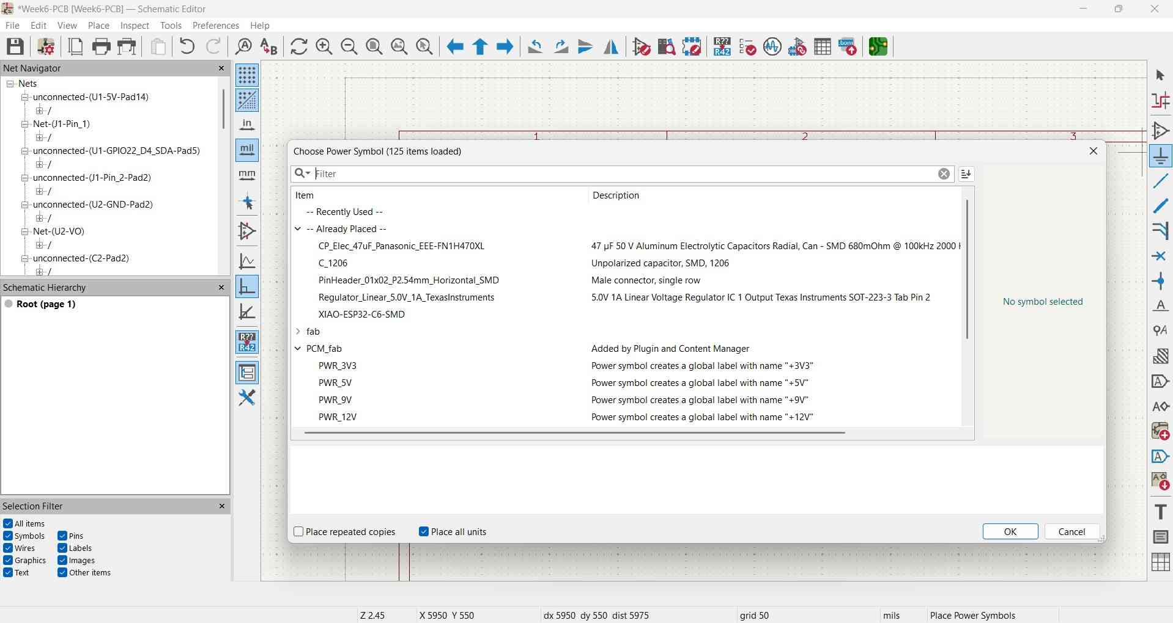The height and width of the screenshot is (623, 1173).
Task: Toggle the Images selection filter
Action: (x=62, y=560)
